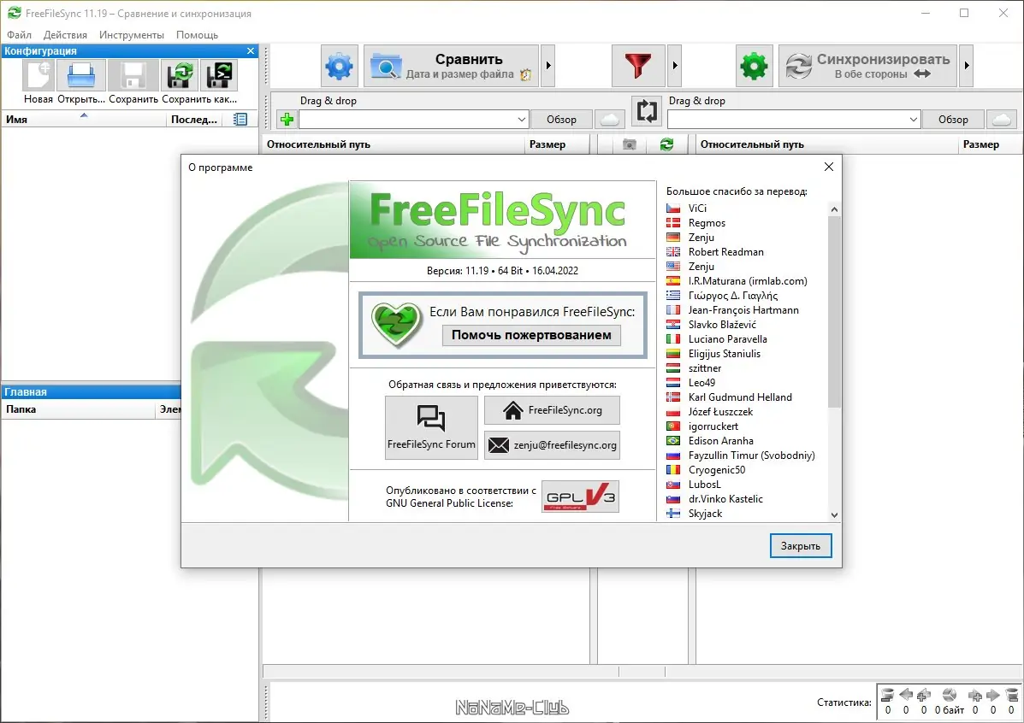
Task: Open the FreeFileSync Forum button
Action: (x=431, y=427)
